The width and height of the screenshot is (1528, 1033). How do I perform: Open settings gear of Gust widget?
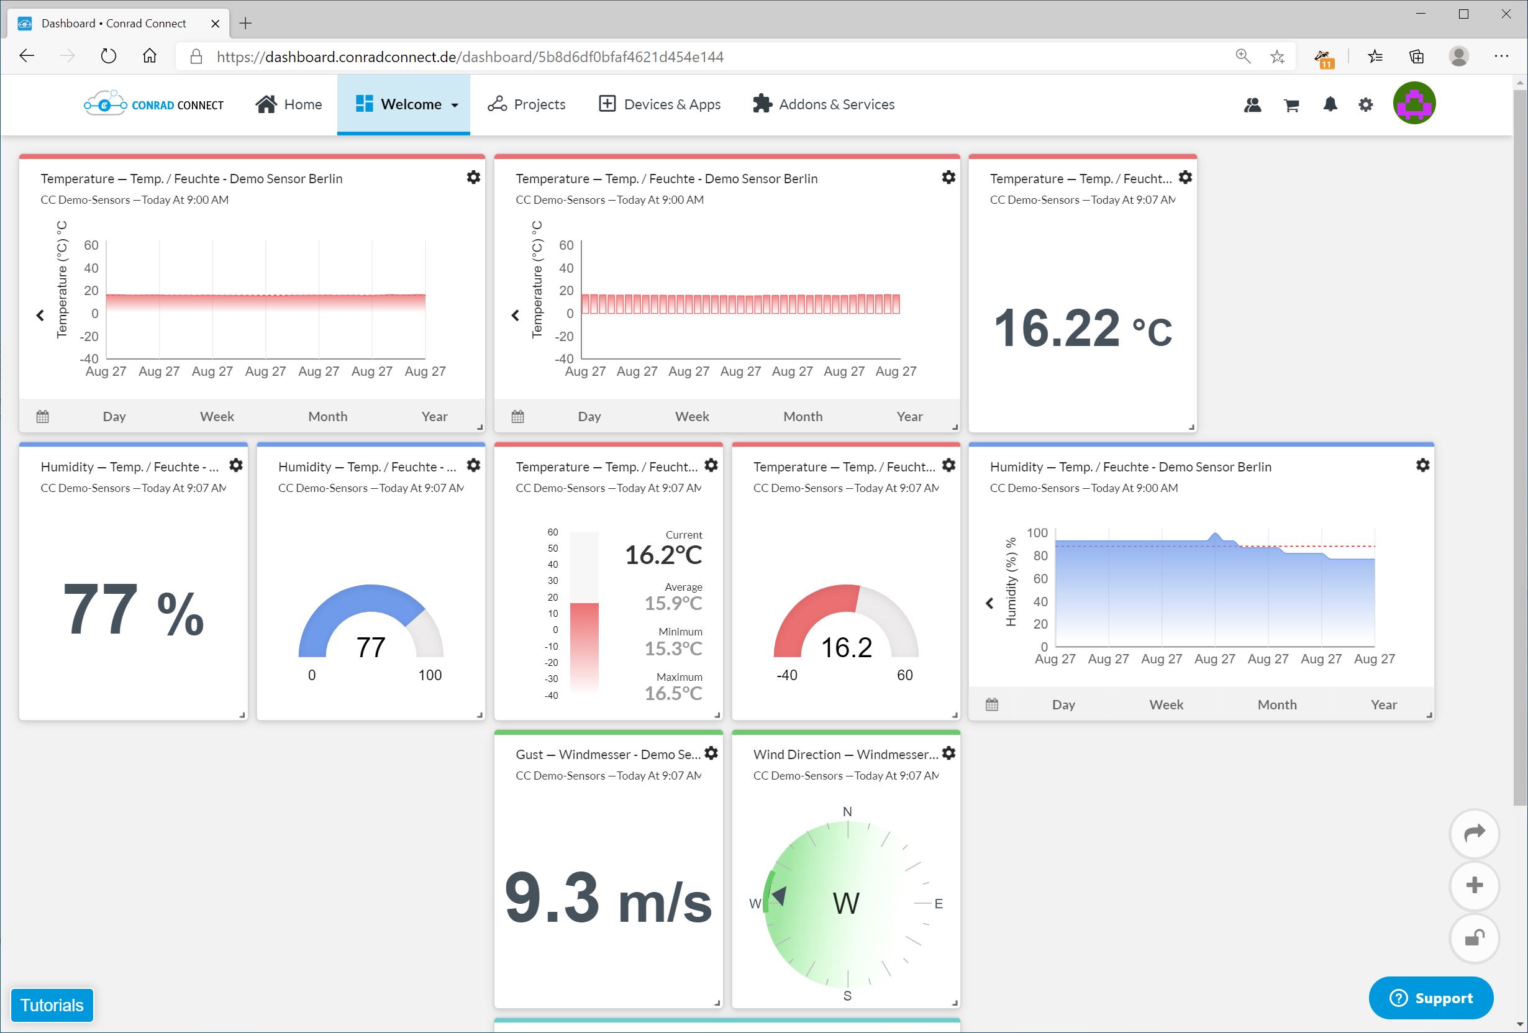pos(711,753)
